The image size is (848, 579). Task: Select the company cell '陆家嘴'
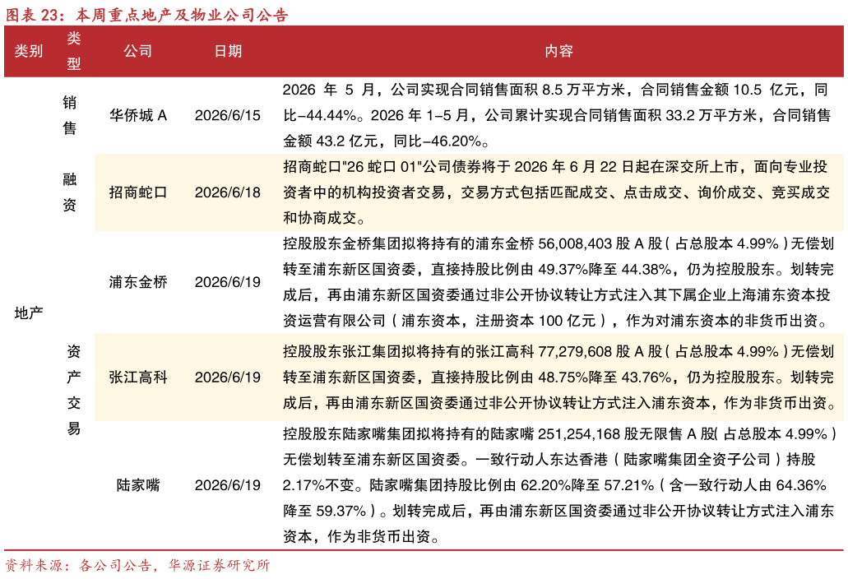[x=138, y=485]
